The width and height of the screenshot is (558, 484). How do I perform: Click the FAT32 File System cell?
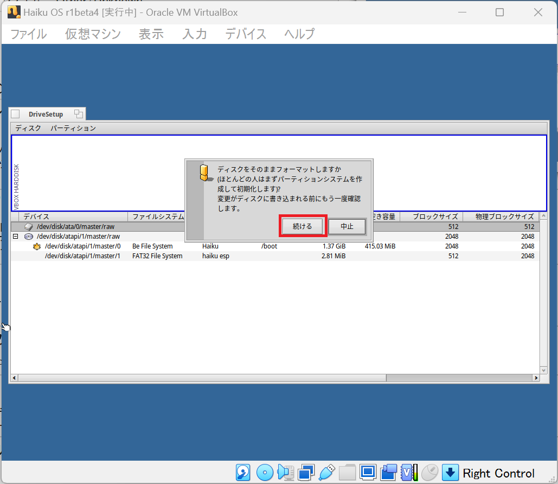coord(157,256)
